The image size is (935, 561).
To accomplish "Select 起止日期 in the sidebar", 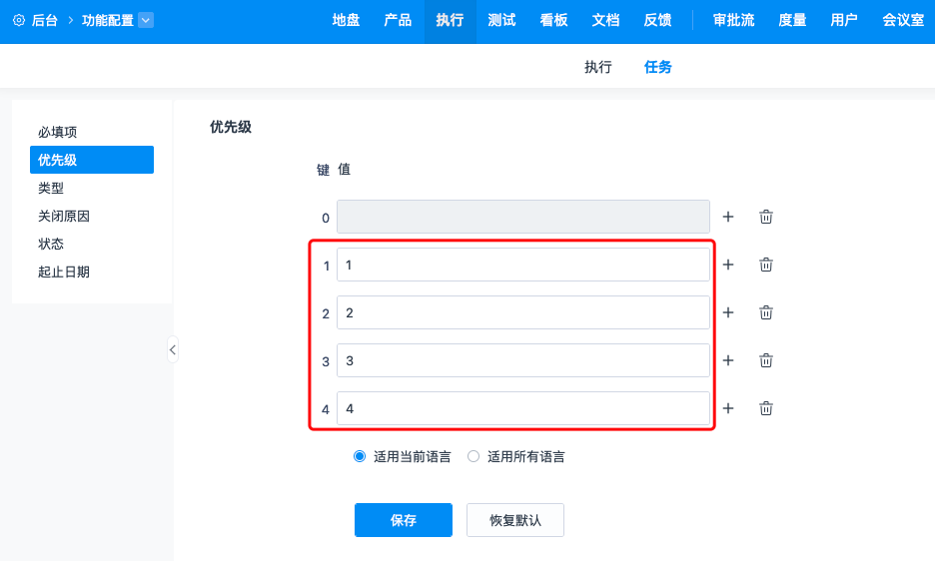I will 65,272.
